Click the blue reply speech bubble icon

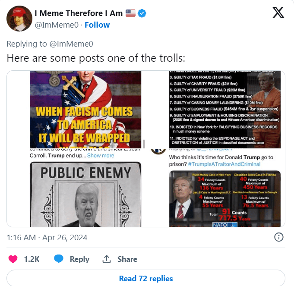point(59,259)
